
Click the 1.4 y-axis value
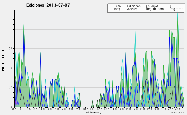(x=11, y=10)
